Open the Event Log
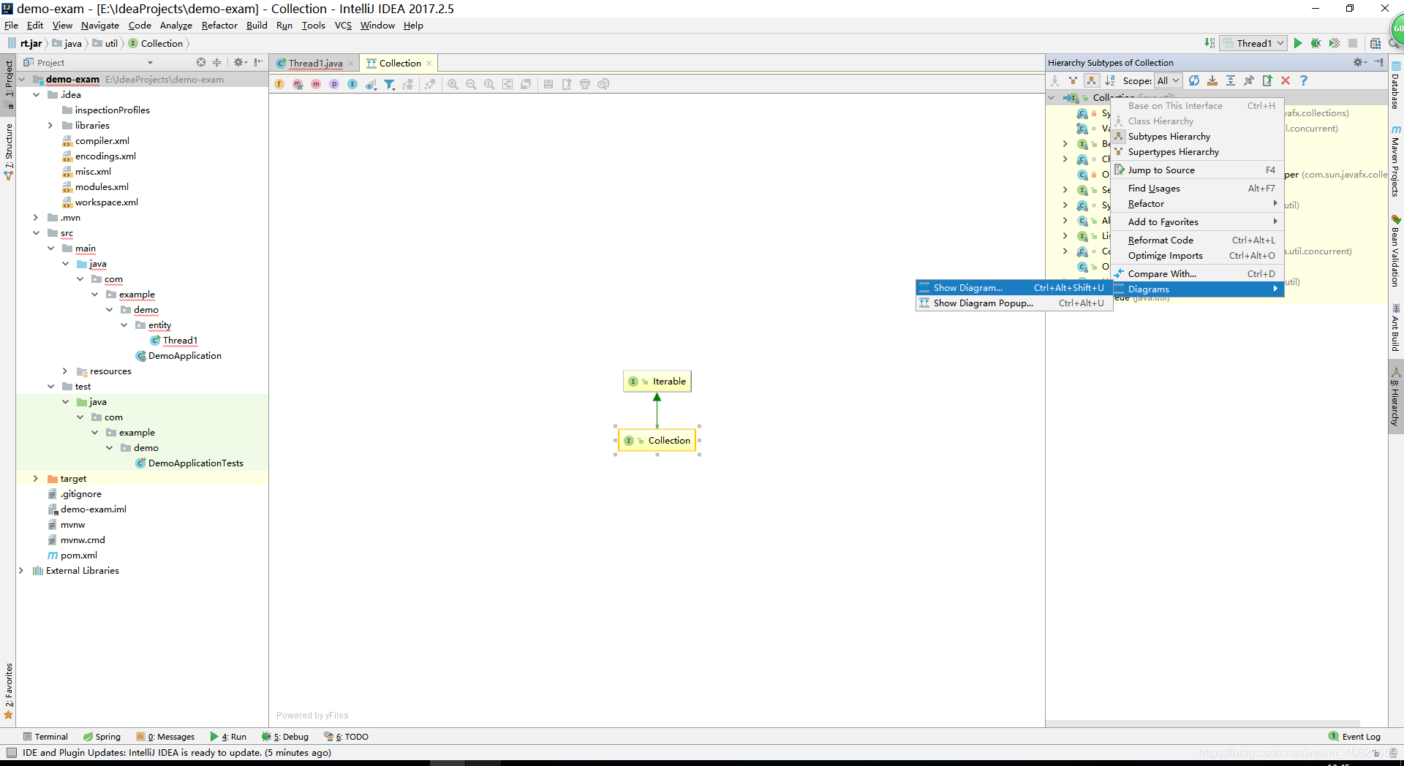The image size is (1404, 766). 1354,737
